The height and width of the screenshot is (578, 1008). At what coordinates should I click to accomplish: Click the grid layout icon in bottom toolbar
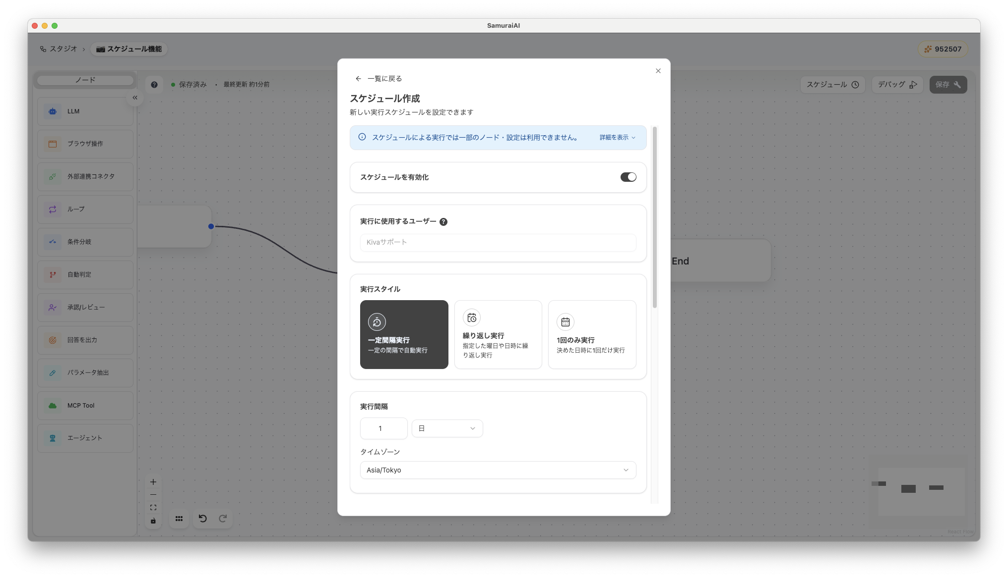pos(179,519)
